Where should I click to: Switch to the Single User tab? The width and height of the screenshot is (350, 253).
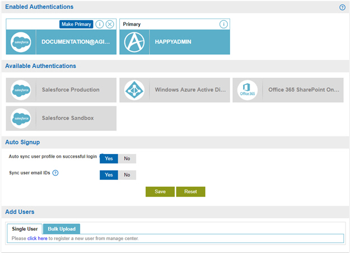pos(25,229)
